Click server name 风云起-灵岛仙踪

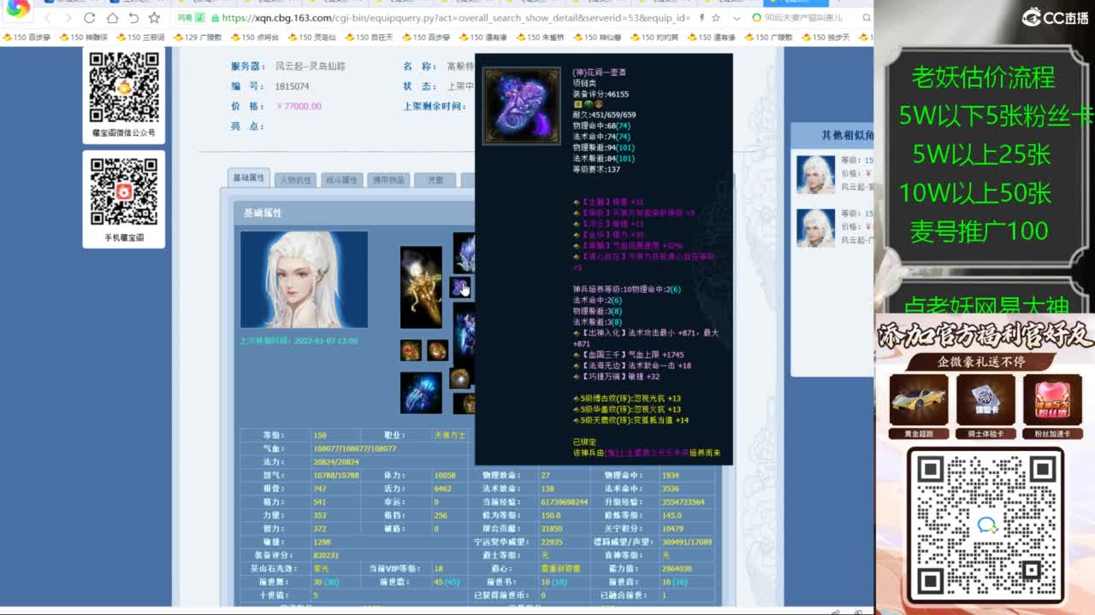[311, 66]
